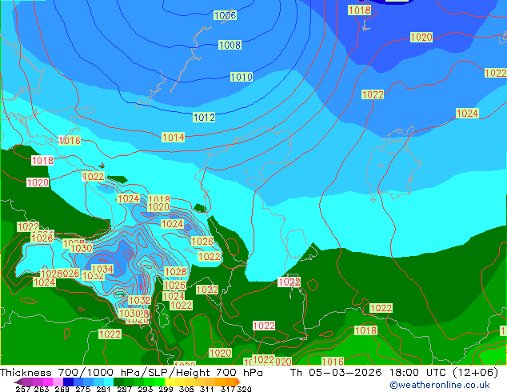Click the 269 legend value
The width and height of the screenshot is (507, 392).
click(62, 389)
